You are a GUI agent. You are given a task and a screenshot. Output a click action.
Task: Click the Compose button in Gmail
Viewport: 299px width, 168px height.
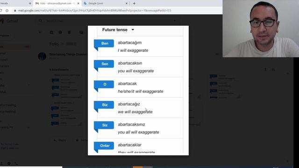[x=6, y=35]
